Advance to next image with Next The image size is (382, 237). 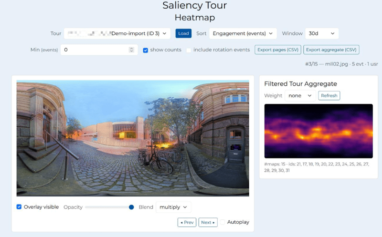click(x=208, y=222)
